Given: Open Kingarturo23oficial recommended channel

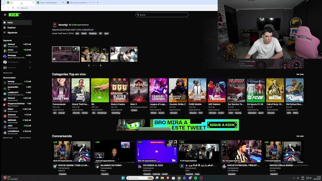Looking at the screenshot, I should 17,105.
